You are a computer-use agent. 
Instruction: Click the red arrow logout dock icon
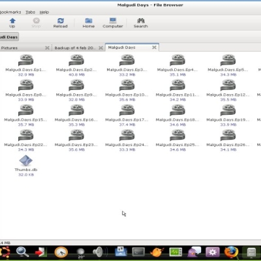(x=41, y=253)
